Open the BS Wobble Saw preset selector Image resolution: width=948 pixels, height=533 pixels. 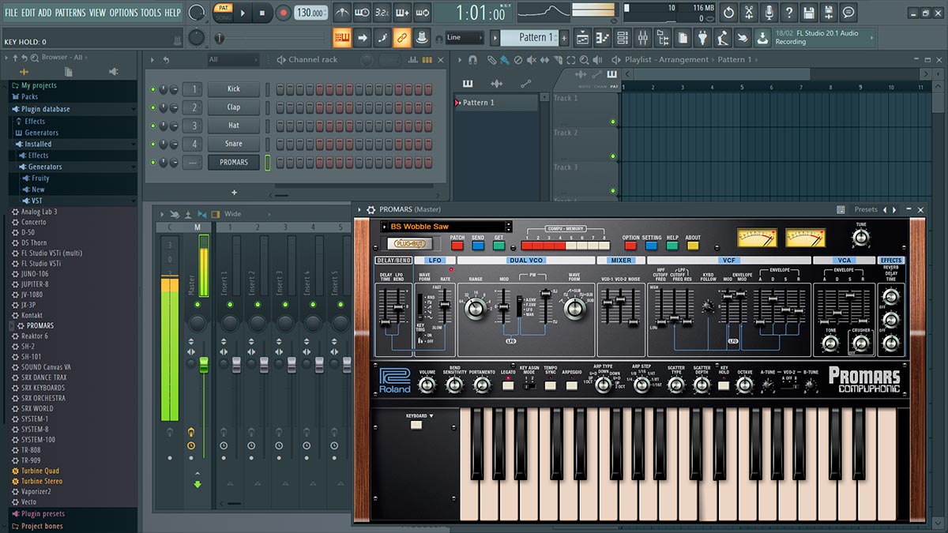(446, 227)
